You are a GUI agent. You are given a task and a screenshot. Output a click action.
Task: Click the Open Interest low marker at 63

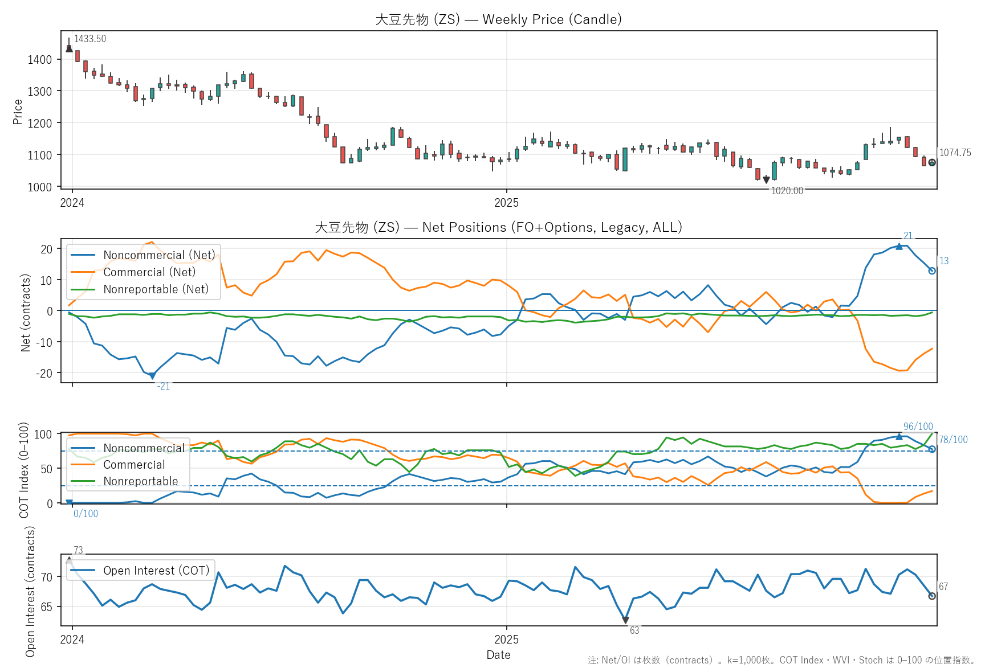point(625,620)
